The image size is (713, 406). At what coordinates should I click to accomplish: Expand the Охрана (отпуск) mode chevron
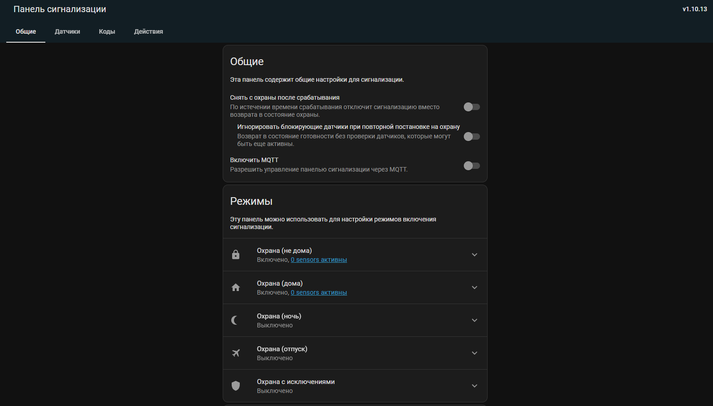pyautogui.click(x=475, y=353)
